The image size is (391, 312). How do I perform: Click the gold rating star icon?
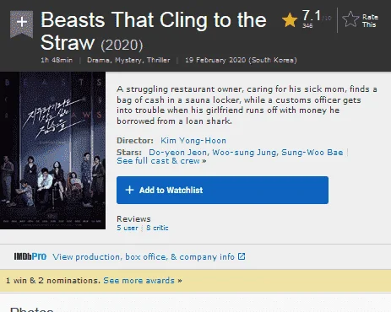point(290,20)
